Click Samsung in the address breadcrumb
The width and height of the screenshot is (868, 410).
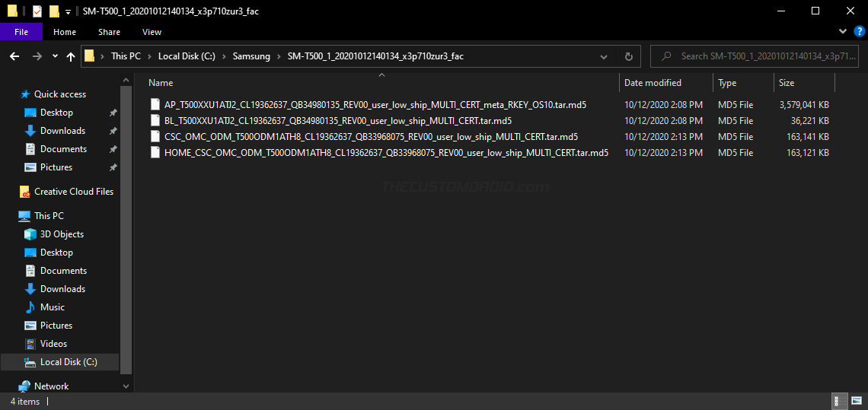[251, 56]
